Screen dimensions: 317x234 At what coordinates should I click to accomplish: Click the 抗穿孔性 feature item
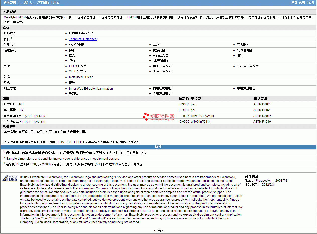pos(159,50)
